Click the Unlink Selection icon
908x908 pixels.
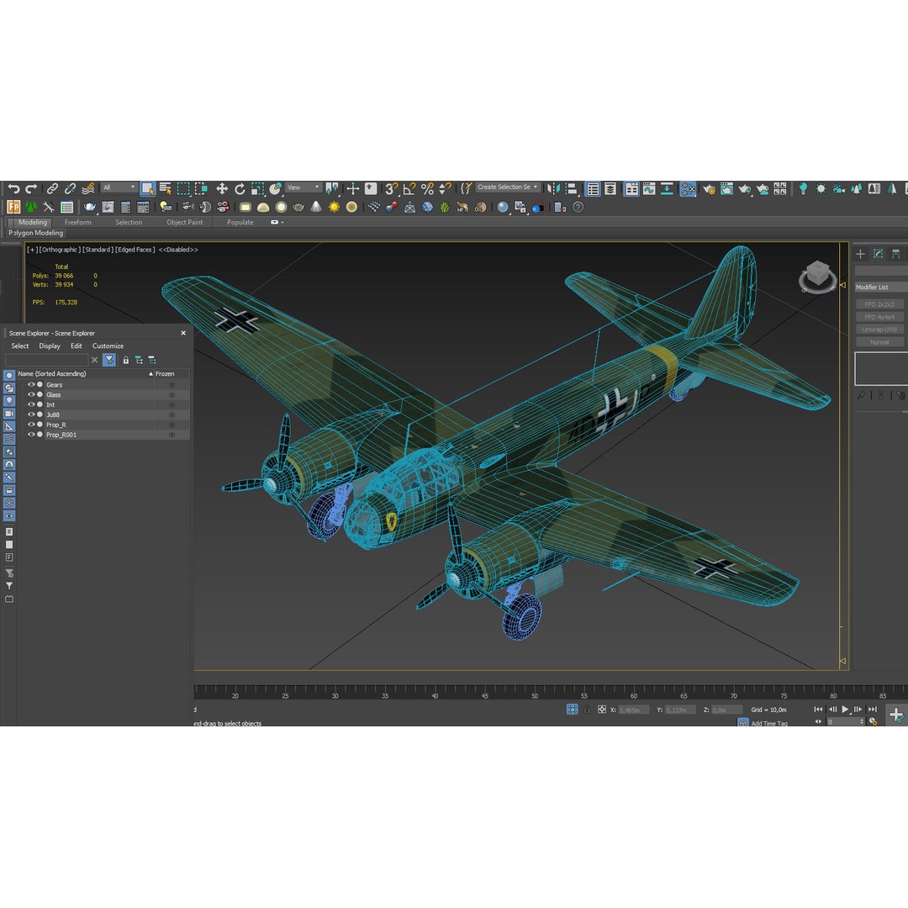pos(70,188)
